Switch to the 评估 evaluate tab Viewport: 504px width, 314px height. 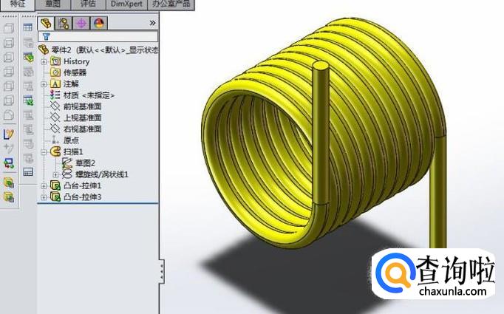pyautogui.click(x=88, y=4)
